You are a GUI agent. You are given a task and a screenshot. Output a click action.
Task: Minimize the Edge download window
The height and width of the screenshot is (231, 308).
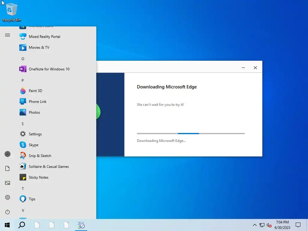243,68
